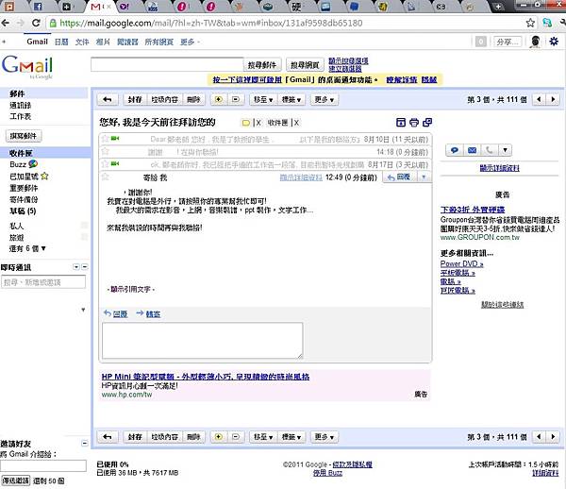Open chat options dropdown beside 即時通訊
The height and width of the screenshot is (489, 566).
[76, 267]
